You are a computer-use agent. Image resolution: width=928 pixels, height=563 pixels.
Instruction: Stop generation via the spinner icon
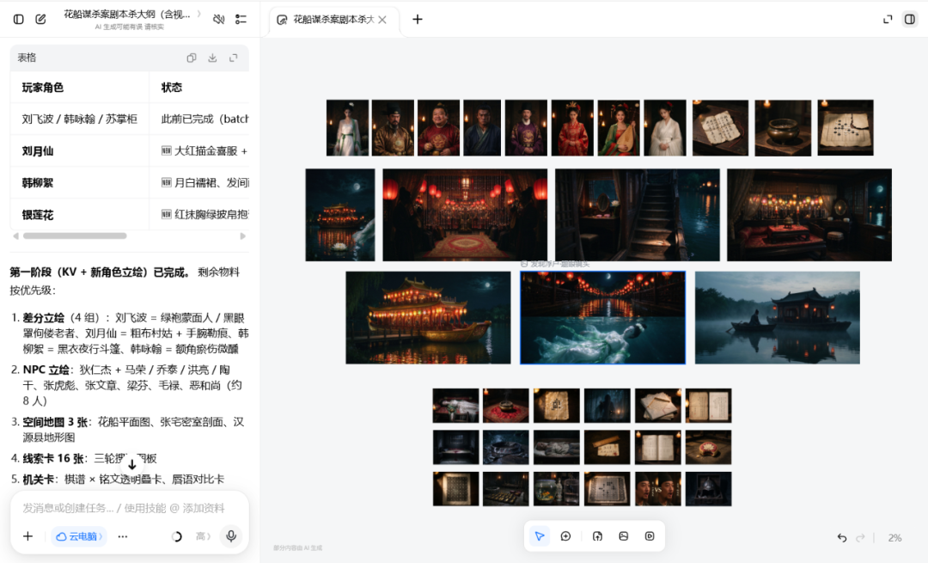[x=176, y=536]
